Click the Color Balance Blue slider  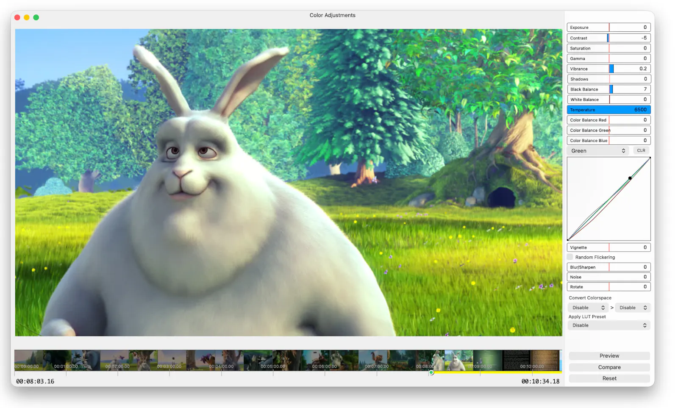(x=609, y=140)
